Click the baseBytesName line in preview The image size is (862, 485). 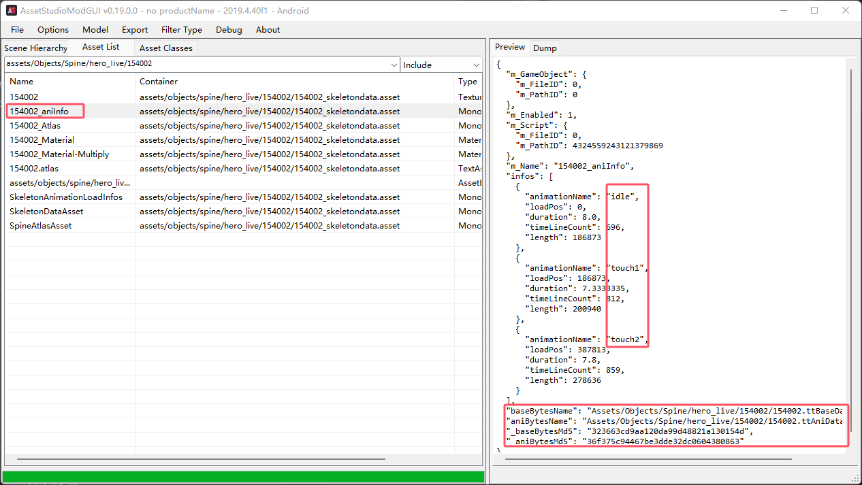tap(675, 411)
